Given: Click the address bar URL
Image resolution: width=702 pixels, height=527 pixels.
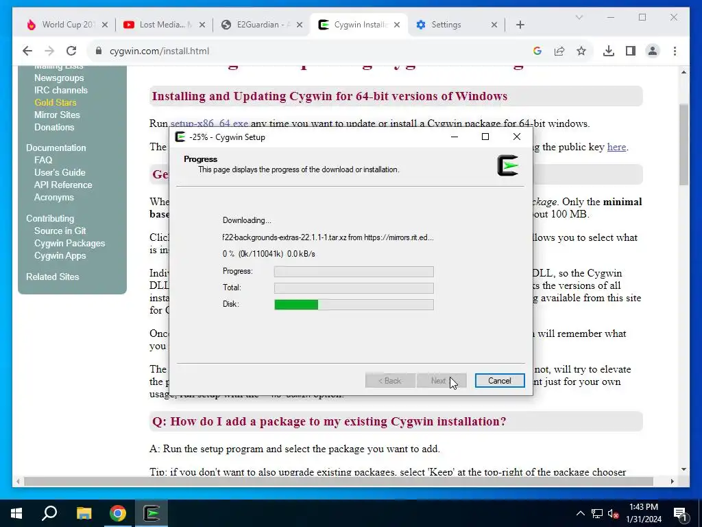Looking at the screenshot, I should click(x=159, y=51).
